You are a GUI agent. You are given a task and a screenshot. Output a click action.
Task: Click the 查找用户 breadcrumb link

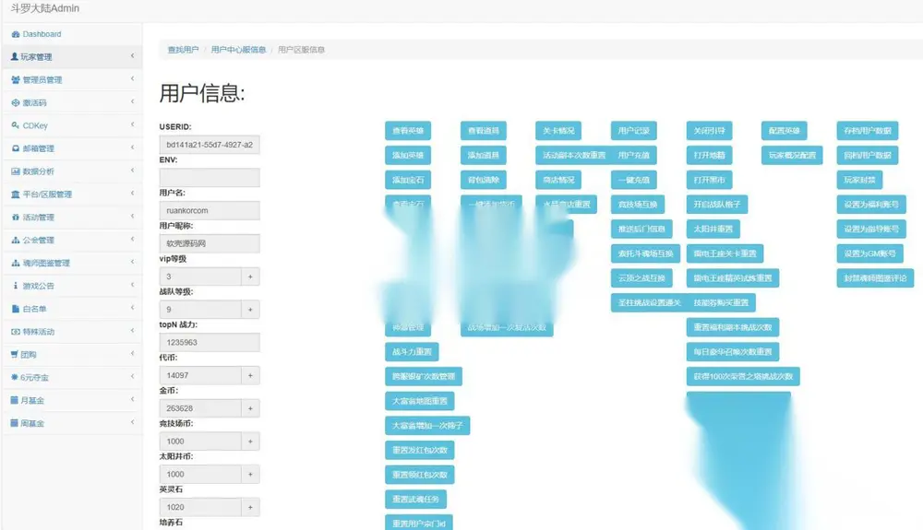pyautogui.click(x=183, y=50)
